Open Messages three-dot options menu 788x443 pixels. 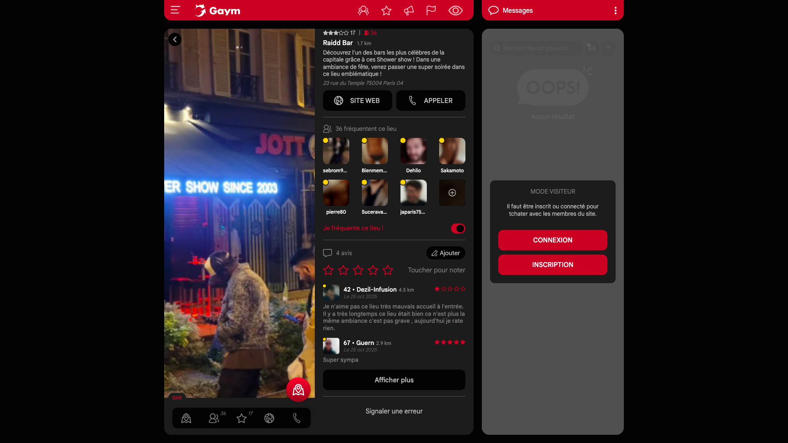pyautogui.click(x=615, y=11)
